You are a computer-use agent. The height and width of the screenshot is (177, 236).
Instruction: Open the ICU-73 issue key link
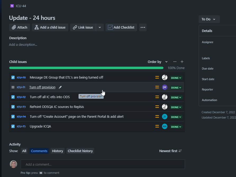point(21,107)
